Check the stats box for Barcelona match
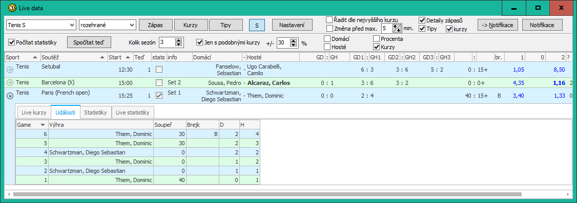The image size is (577, 203). pos(159,82)
